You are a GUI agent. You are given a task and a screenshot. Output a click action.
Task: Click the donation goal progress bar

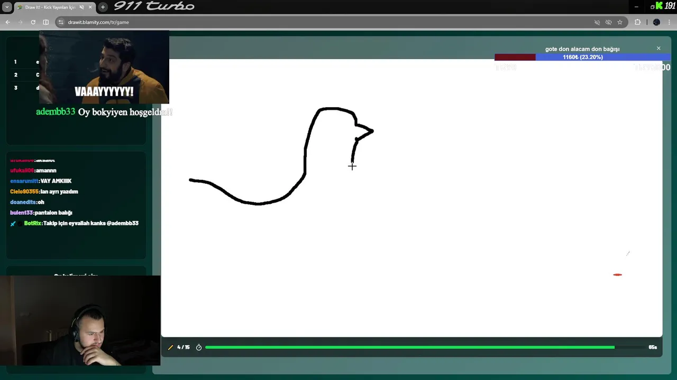click(582, 57)
